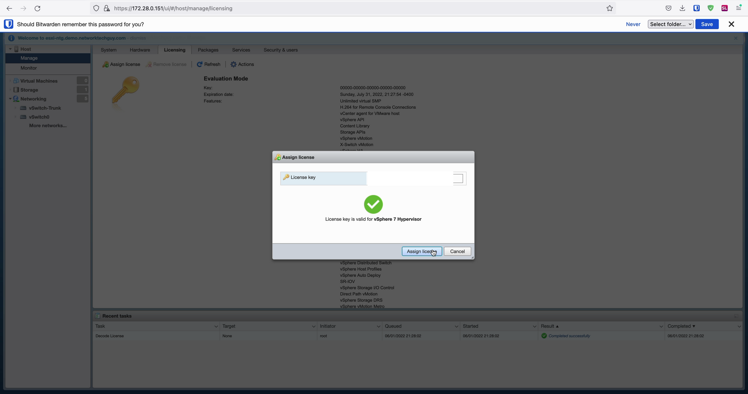The width and height of the screenshot is (748, 394).
Task: Click the large gold key image
Action: click(x=125, y=91)
